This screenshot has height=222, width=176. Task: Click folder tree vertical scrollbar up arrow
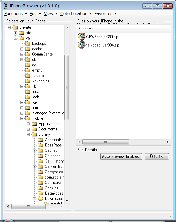[67, 28]
